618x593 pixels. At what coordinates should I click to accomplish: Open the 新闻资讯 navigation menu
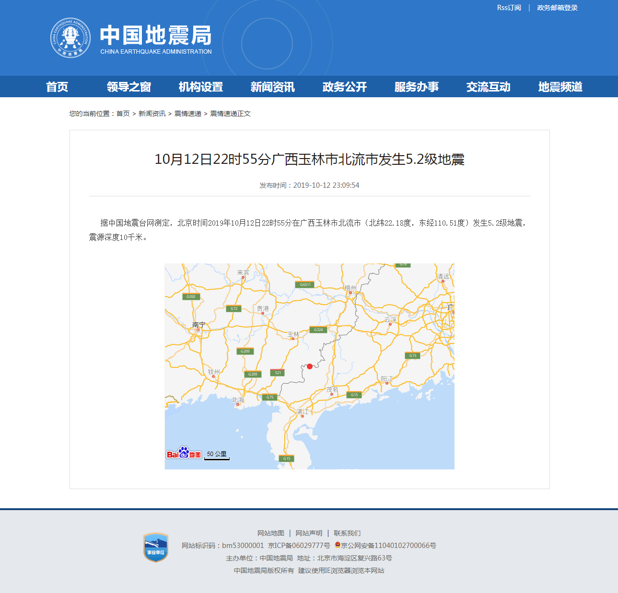pyautogui.click(x=272, y=87)
